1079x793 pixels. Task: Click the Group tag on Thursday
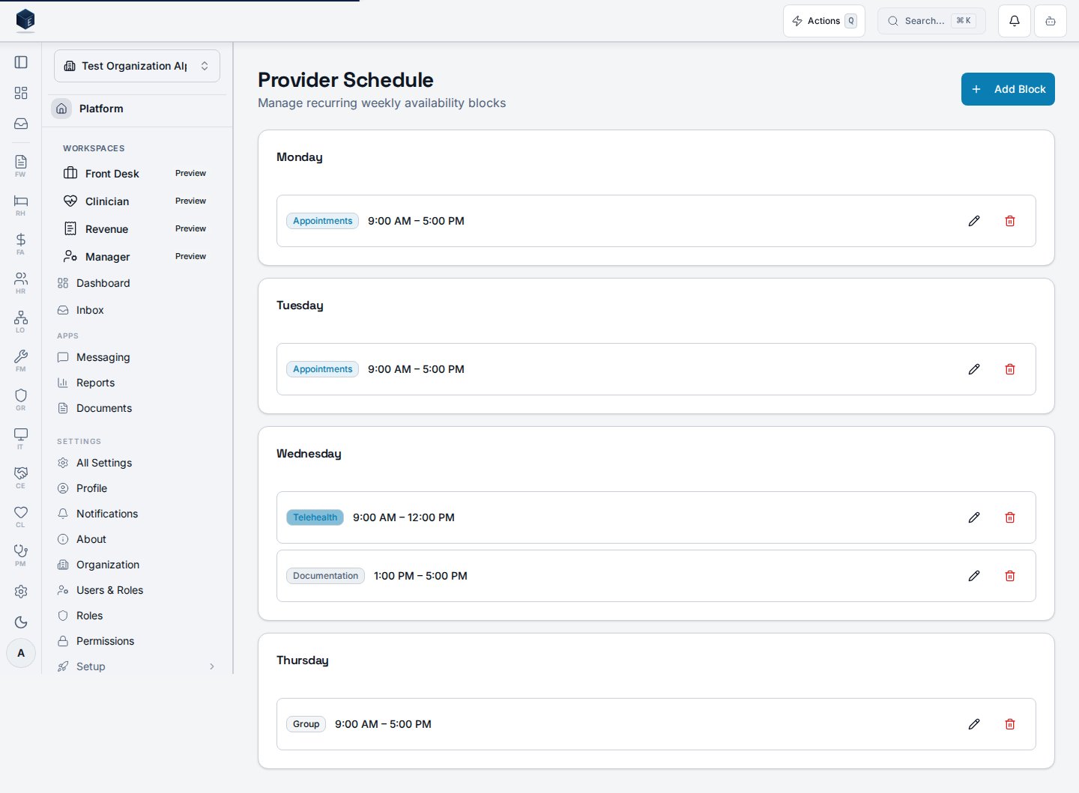point(306,724)
